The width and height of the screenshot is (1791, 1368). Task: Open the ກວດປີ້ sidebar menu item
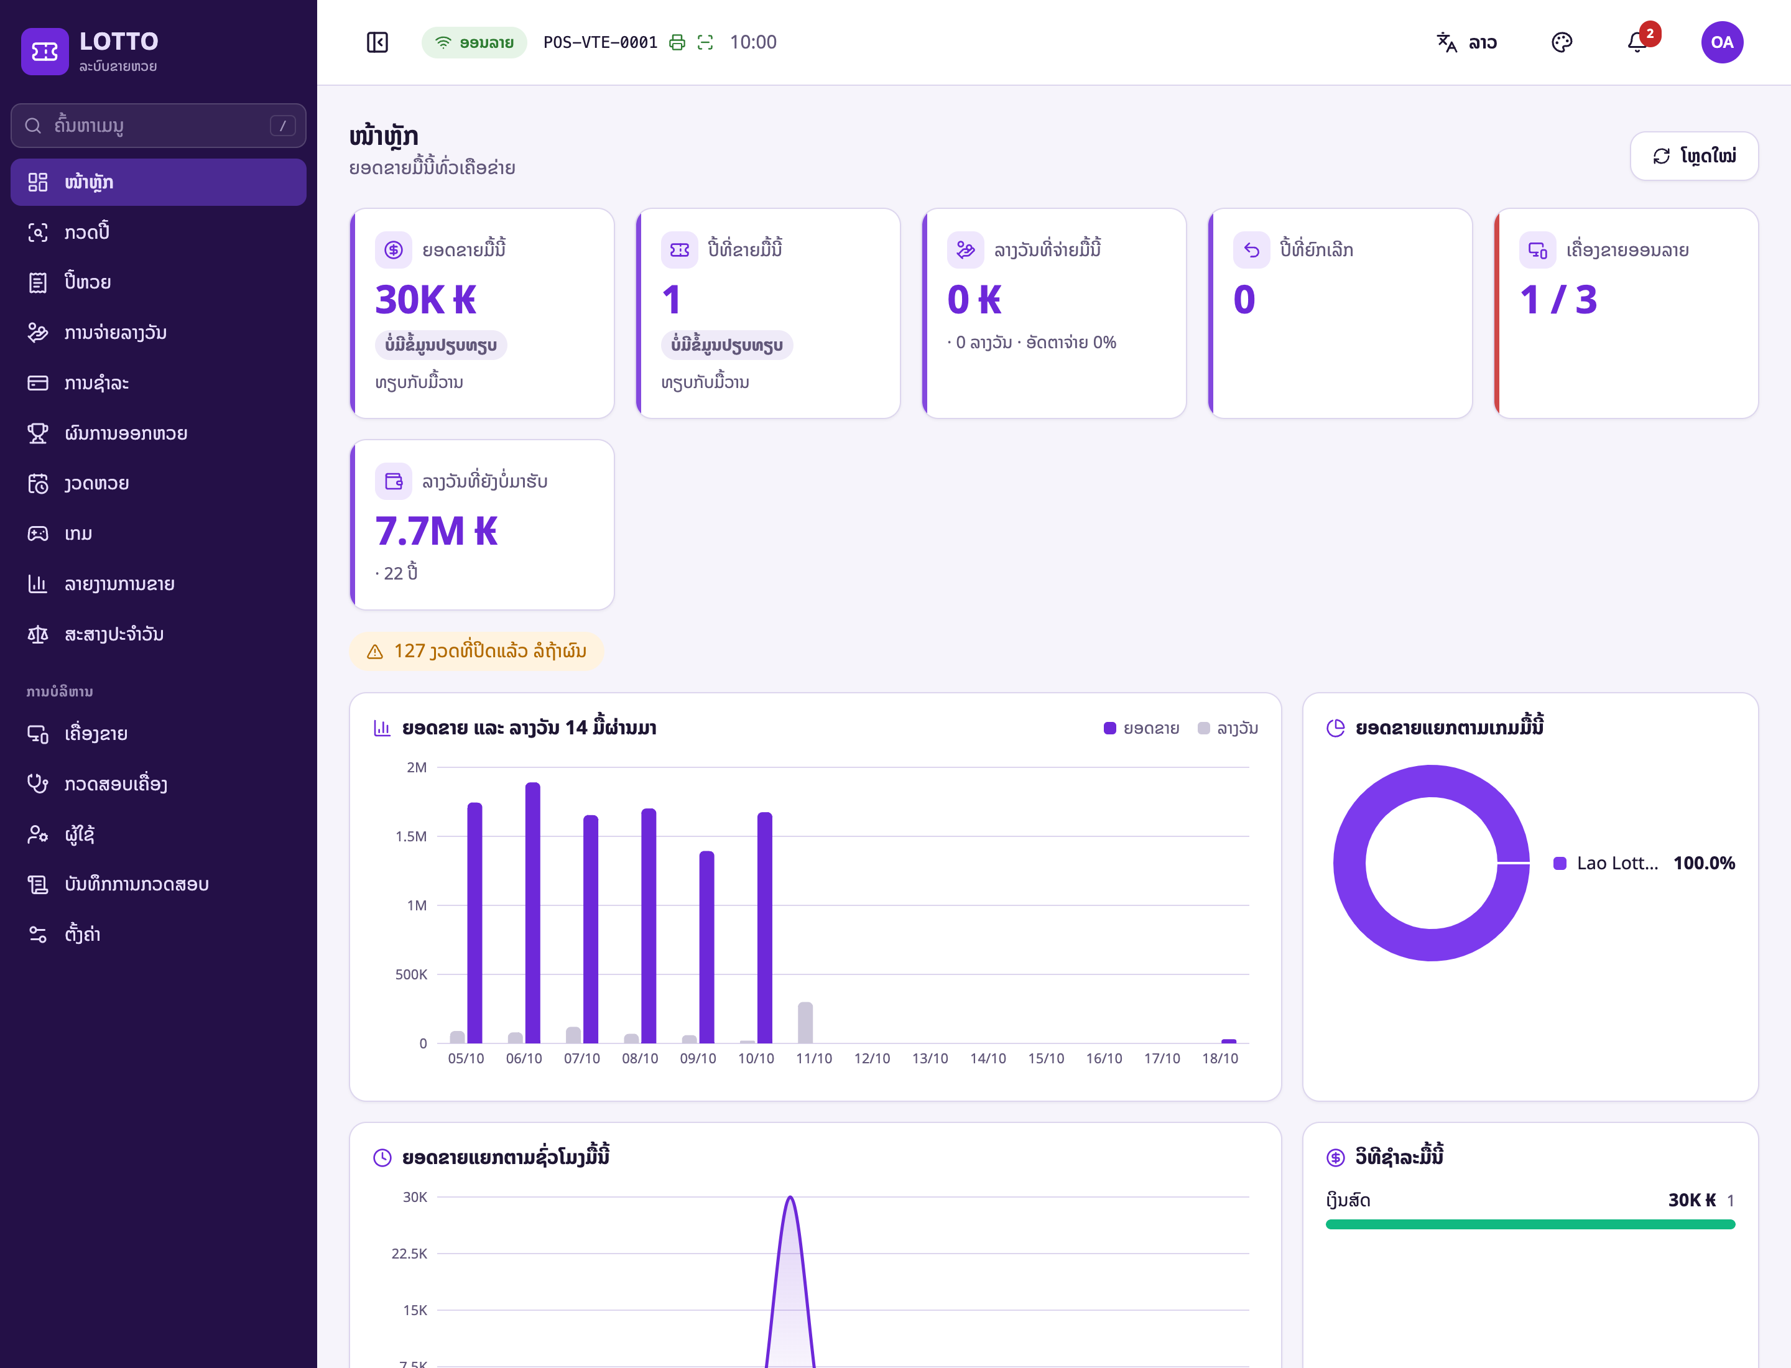point(159,232)
